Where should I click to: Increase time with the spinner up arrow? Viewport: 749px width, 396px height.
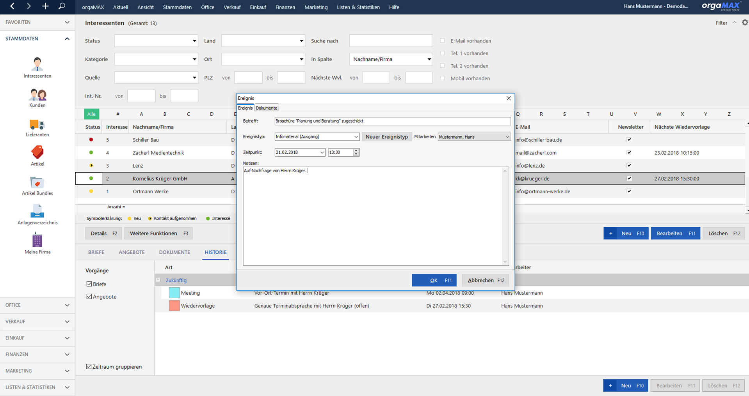pos(356,150)
